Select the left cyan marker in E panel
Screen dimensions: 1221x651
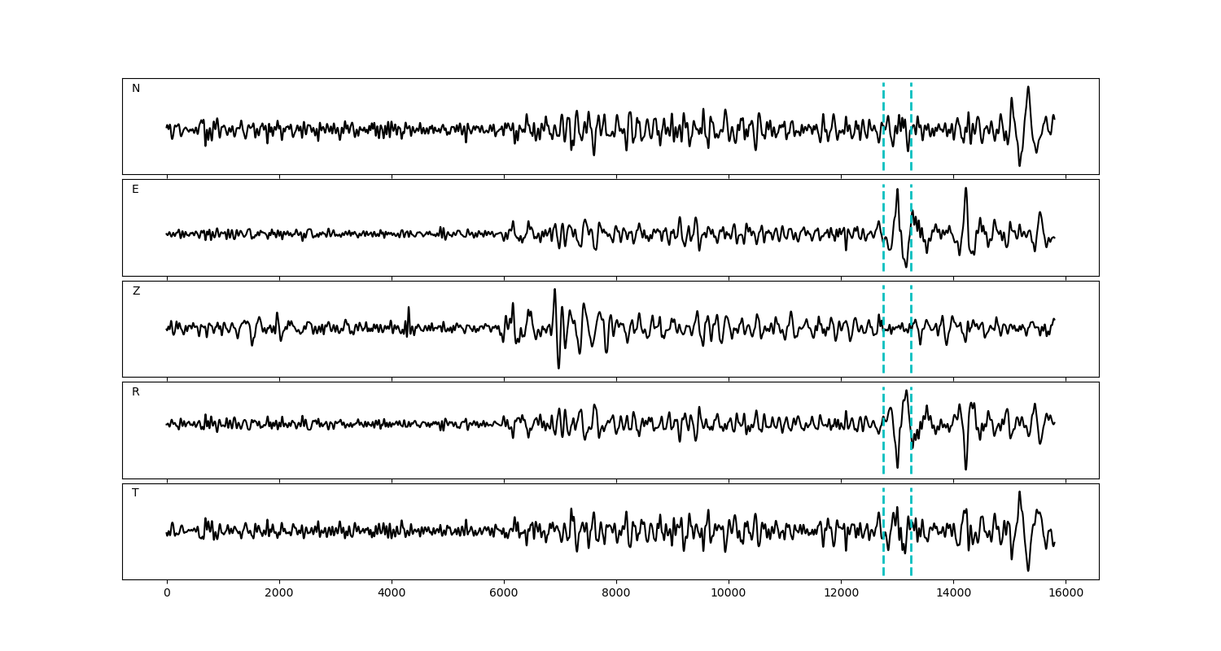(x=883, y=228)
